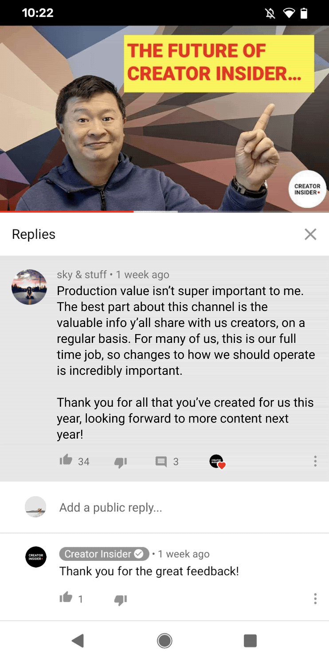Screen dimensions: 329x661
Task: Like the Creator Insider reply
Action: tap(66, 598)
